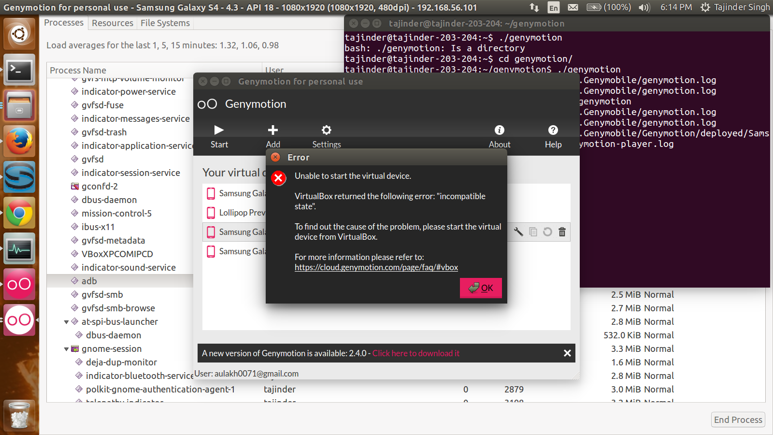Dismiss the update notification with X
The image size is (773, 435).
click(x=567, y=353)
